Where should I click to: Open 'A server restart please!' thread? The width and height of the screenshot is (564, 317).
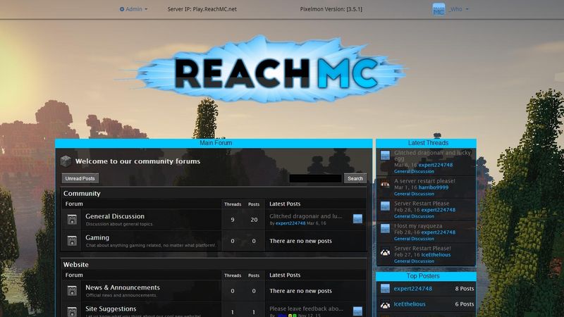424,181
